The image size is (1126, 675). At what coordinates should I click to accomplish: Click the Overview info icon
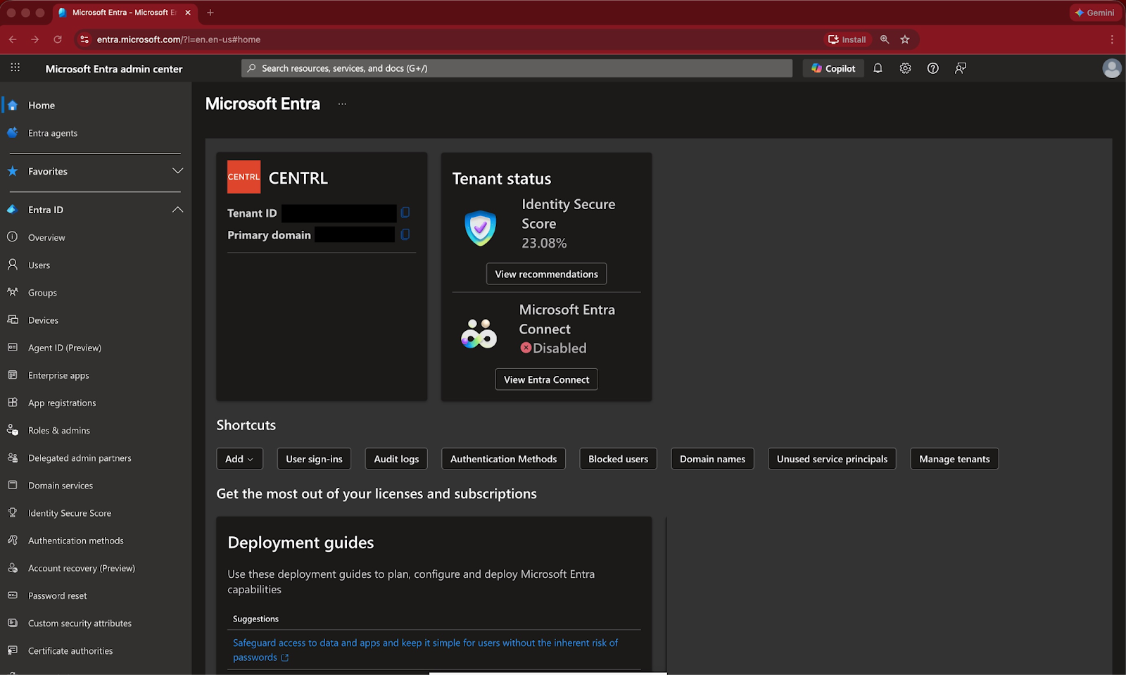[x=13, y=237]
